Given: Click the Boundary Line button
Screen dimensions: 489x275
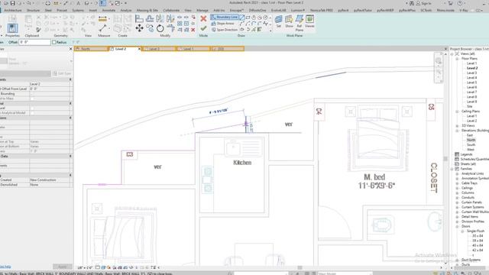Looking at the screenshot, I should 225,17.
